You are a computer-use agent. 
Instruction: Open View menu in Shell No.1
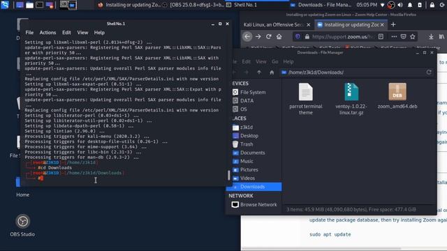82,33
